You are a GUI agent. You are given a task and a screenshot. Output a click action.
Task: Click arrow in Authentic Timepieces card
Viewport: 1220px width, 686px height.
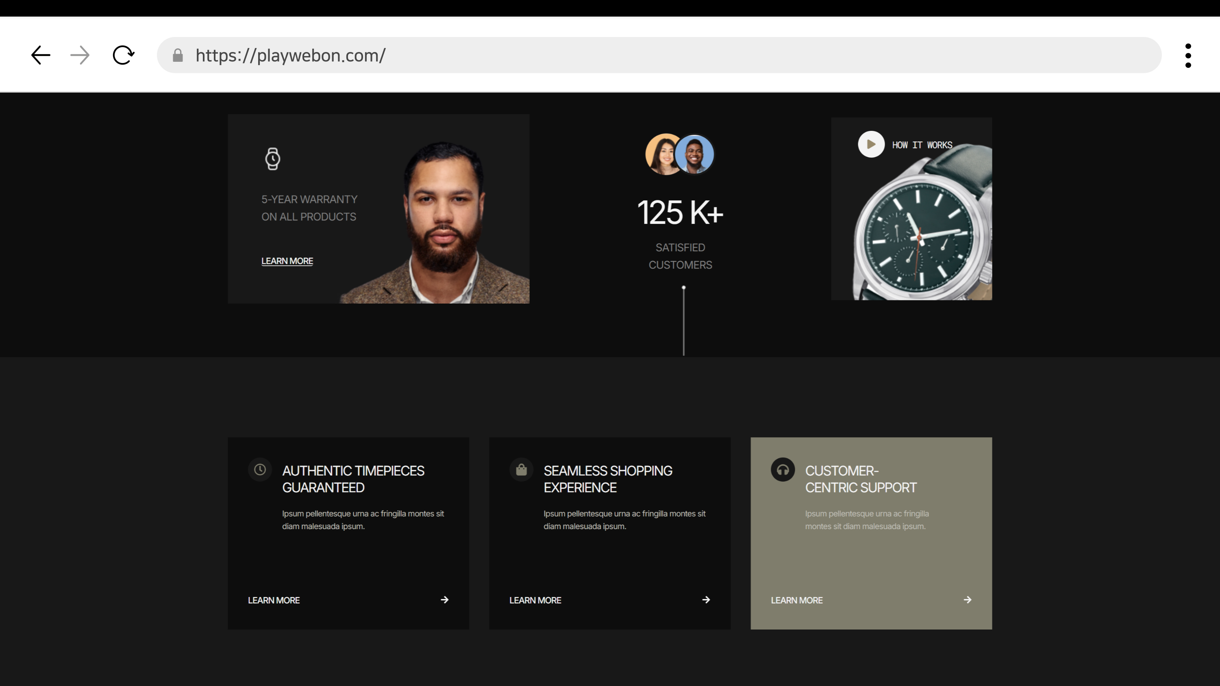(x=444, y=600)
